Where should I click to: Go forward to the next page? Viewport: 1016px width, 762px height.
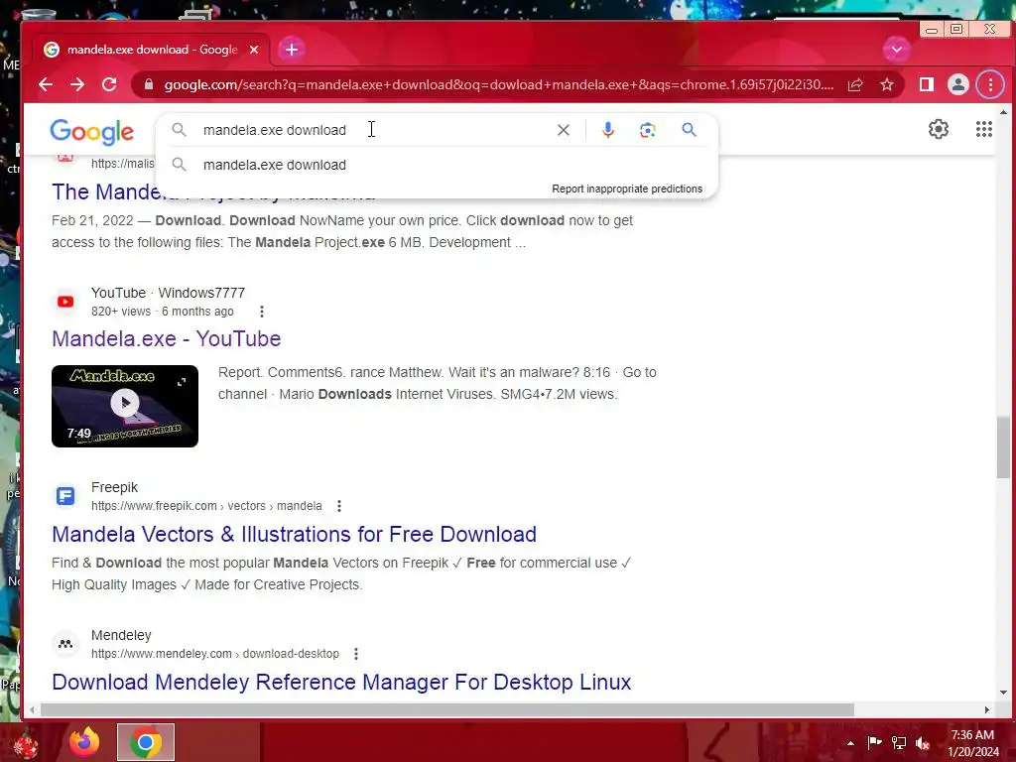pyautogui.click(x=77, y=84)
